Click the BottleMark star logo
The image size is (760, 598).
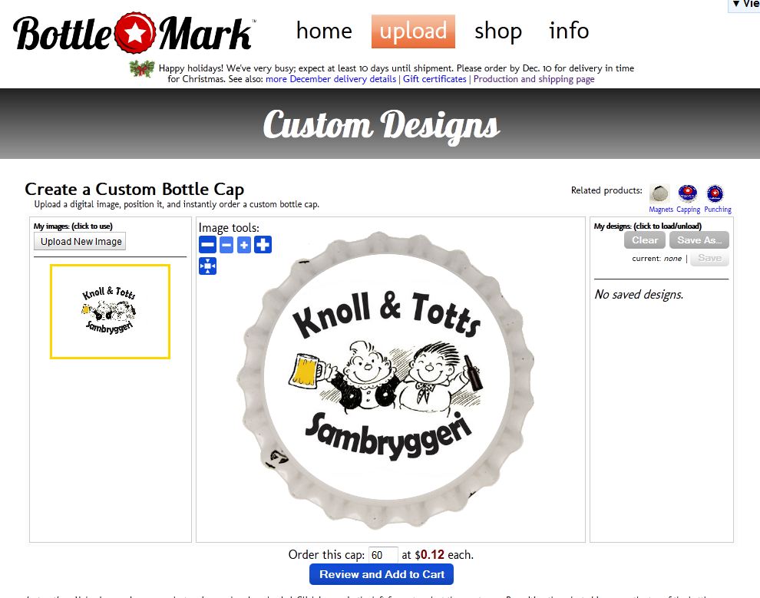135,33
